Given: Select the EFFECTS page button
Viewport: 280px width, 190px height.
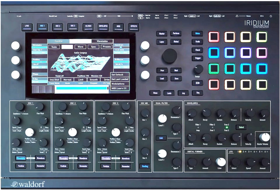Looking at the screenshot, I should (x=134, y=27).
